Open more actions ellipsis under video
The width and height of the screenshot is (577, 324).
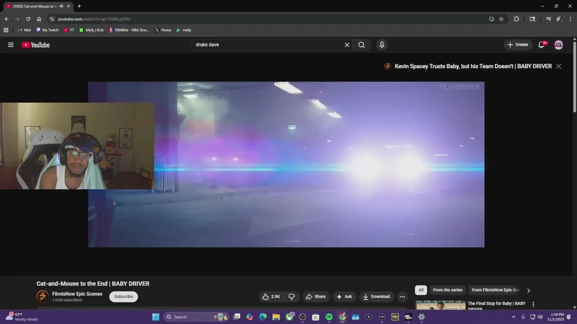point(402,297)
